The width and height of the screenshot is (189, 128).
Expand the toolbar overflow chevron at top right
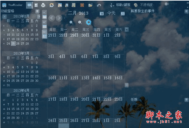click(188, 3)
